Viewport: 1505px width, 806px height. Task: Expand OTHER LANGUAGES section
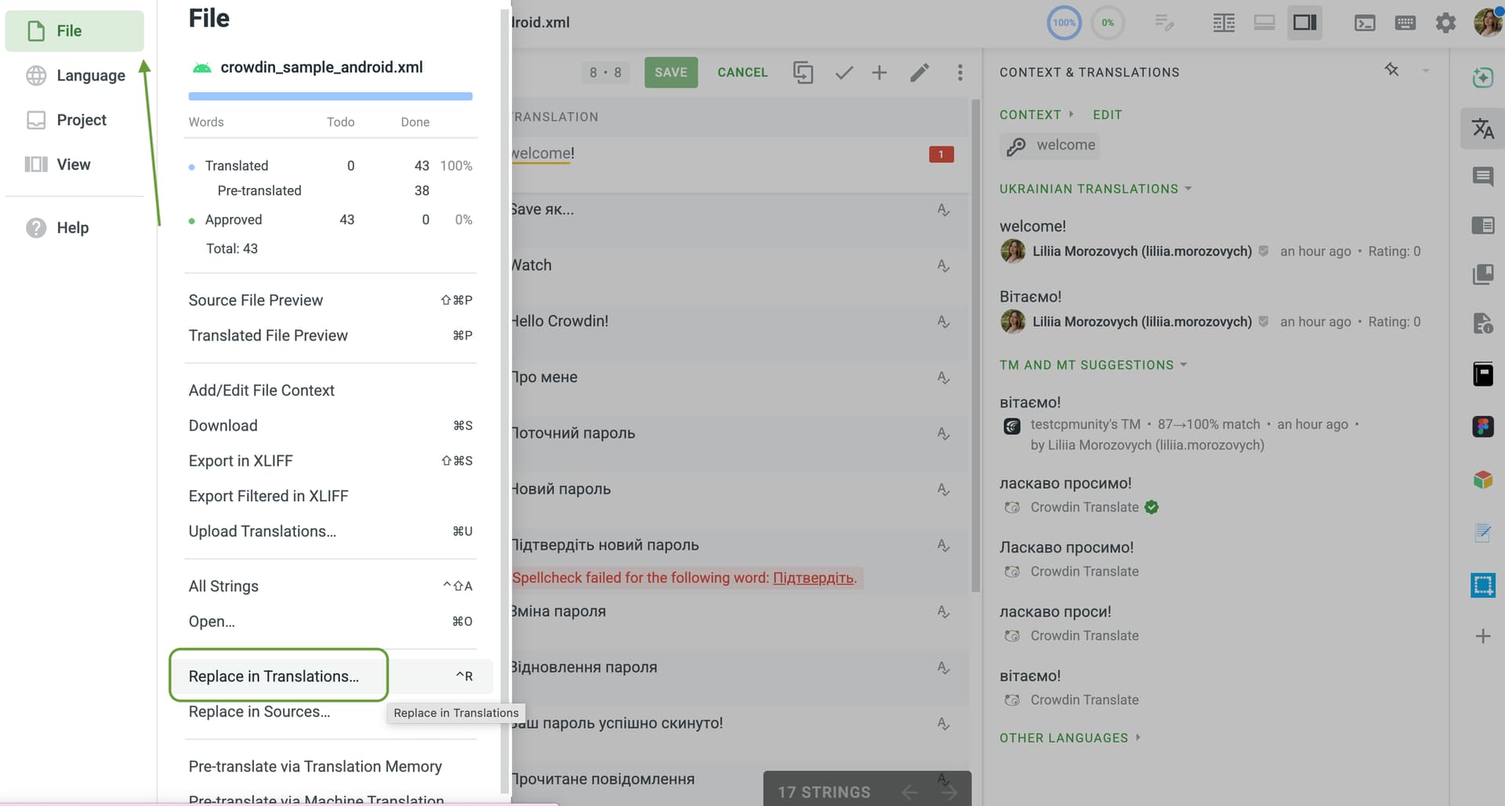tap(1070, 738)
